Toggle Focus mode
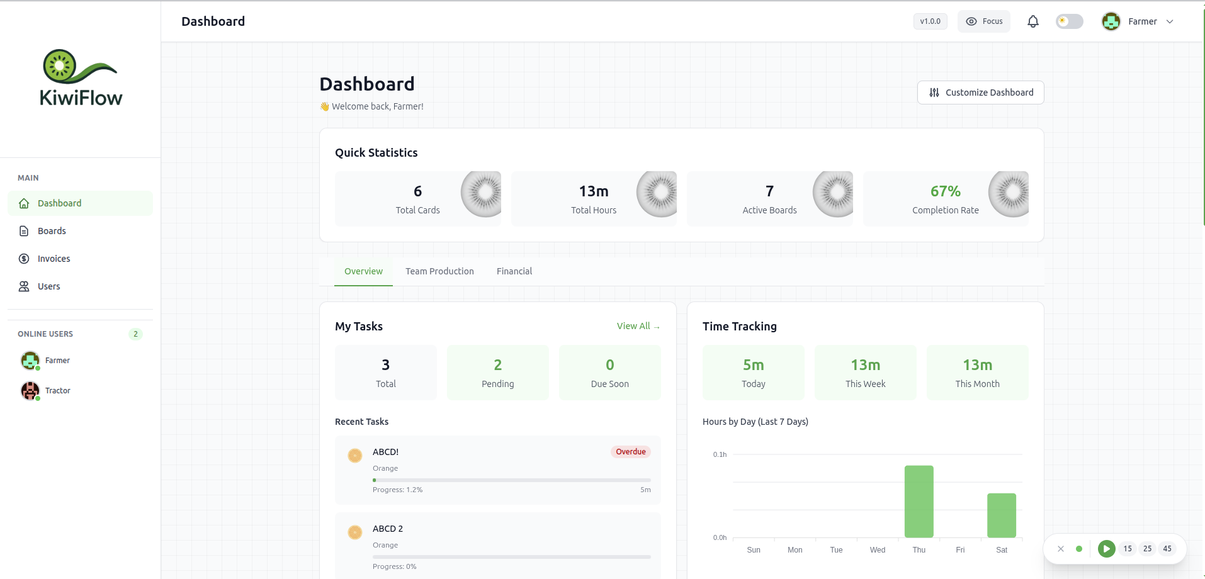Viewport: 1205px width, 579px height. [x=983, y=21]
